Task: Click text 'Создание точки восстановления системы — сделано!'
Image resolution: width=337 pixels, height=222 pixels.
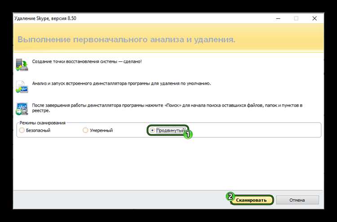Action: 87,61
